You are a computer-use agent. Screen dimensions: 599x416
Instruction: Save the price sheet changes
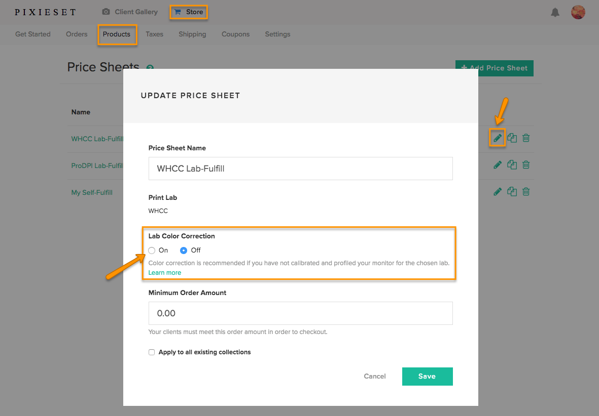(428, 377)
